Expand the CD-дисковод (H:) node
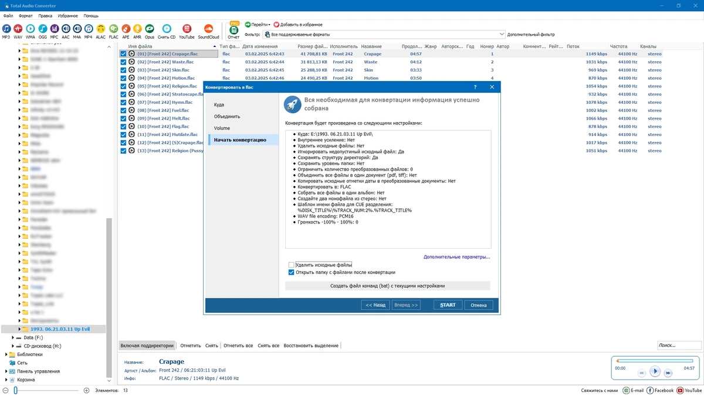The width and height of the screenshot is (704, 396). (x=13, y=346)
